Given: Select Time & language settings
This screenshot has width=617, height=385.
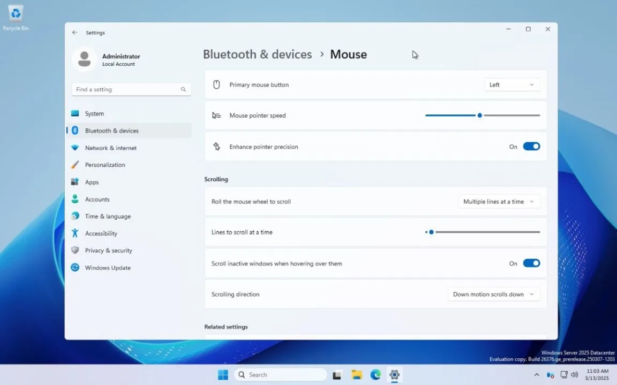Looking at the screenshot, I should click(108, 216).
